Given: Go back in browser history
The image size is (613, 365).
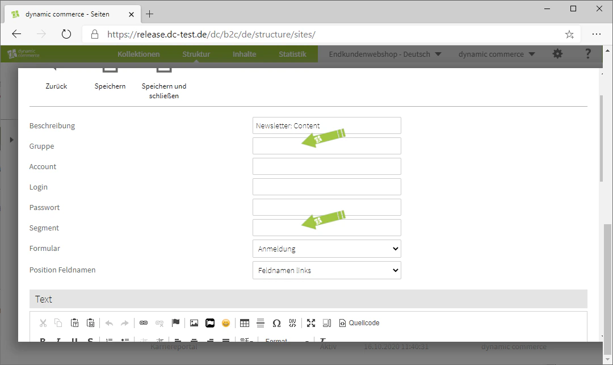Looking at the screenshot, I should [16, 35].
